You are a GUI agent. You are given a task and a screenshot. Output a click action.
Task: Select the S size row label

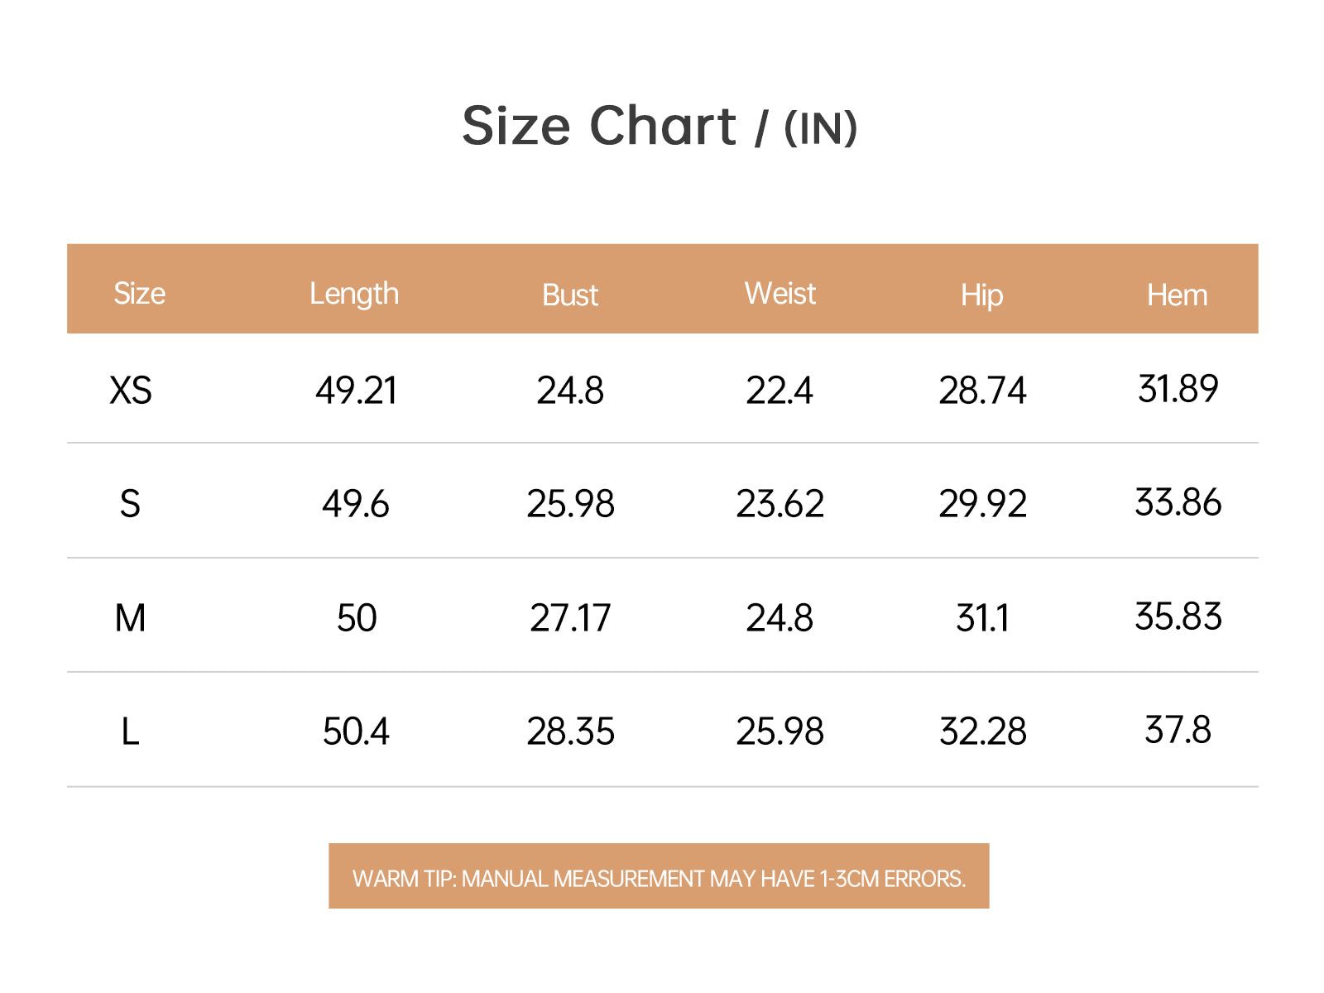pos(130,504)
